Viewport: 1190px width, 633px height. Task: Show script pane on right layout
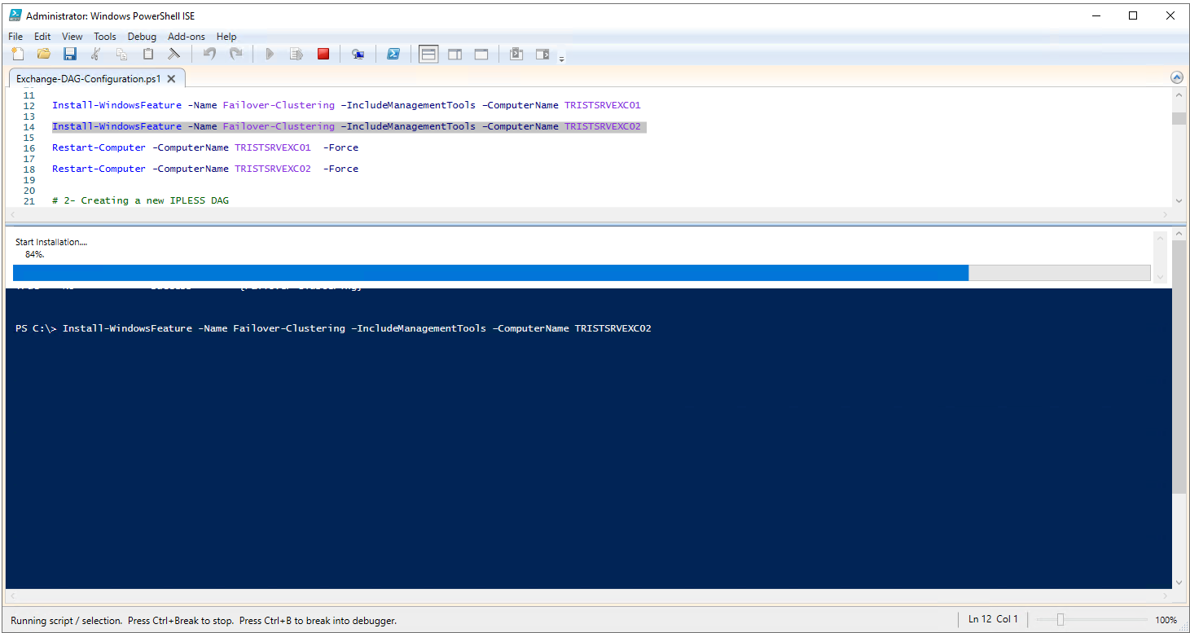pos(454,54)
